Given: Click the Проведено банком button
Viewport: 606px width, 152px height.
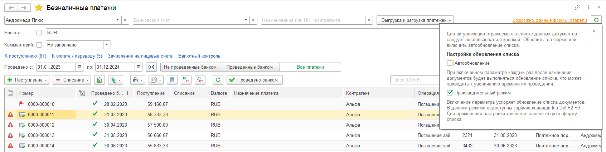Looking at the screenshot, I should [x=254, y=80].
